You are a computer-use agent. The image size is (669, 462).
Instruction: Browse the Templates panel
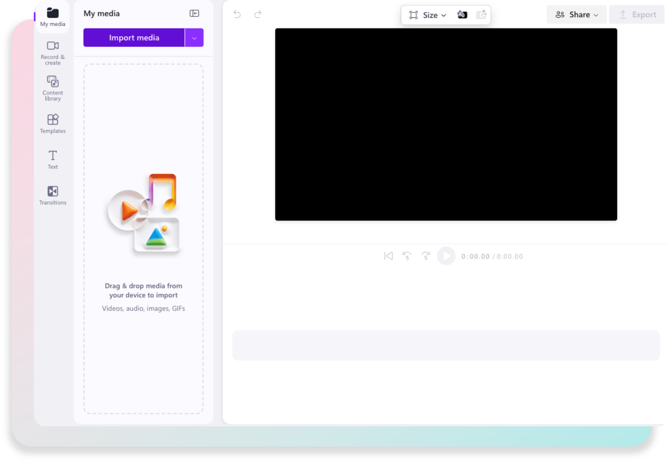pos(52,123)
